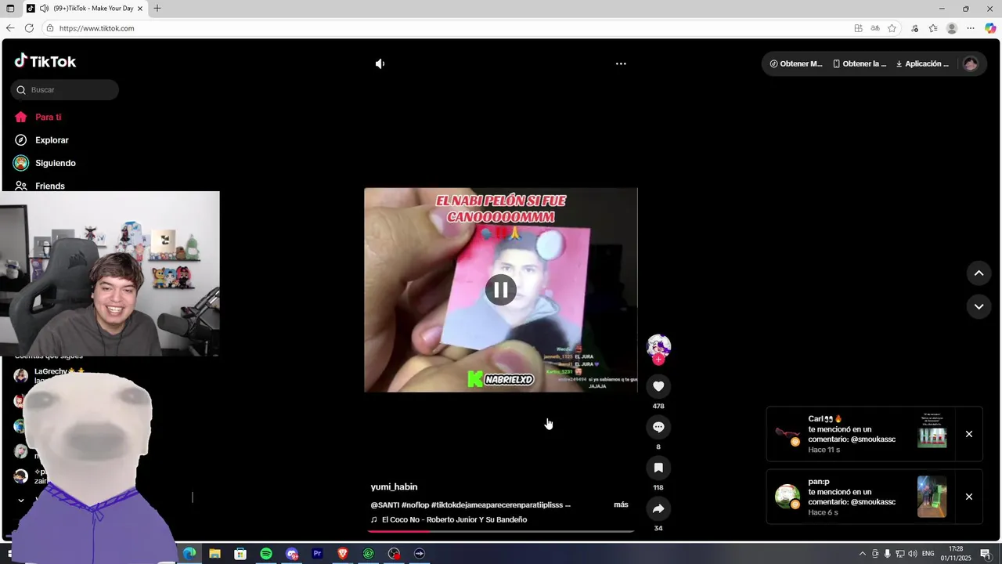
Task: Open Adobe Premiere Pro from the taskbar
Action: 317,554
